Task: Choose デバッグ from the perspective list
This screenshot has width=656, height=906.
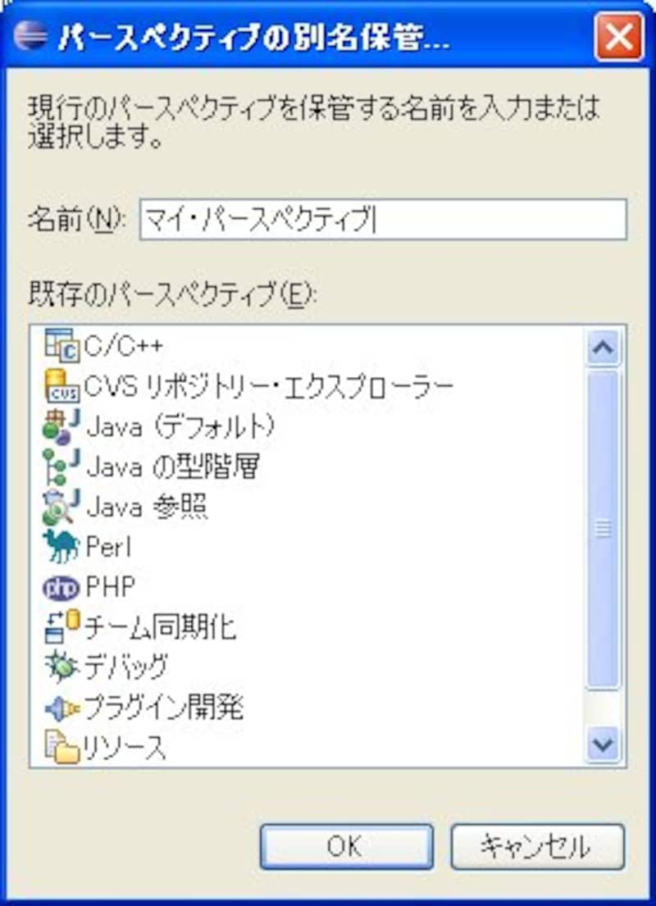Action: click(125, 667)
